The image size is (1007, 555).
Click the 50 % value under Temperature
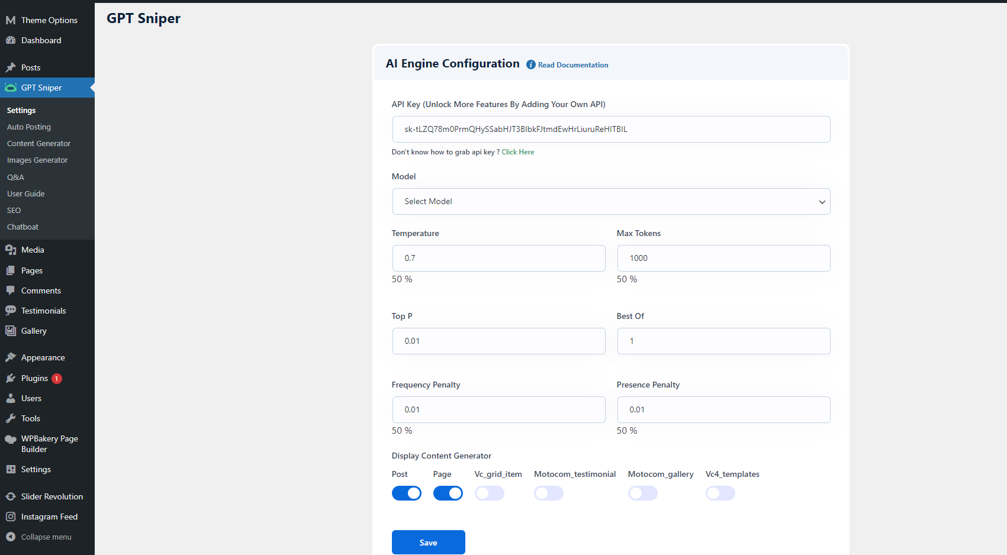point(402,279)
